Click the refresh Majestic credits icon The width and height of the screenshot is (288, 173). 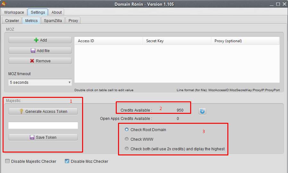pyautogui.click(x=202, y=111)
